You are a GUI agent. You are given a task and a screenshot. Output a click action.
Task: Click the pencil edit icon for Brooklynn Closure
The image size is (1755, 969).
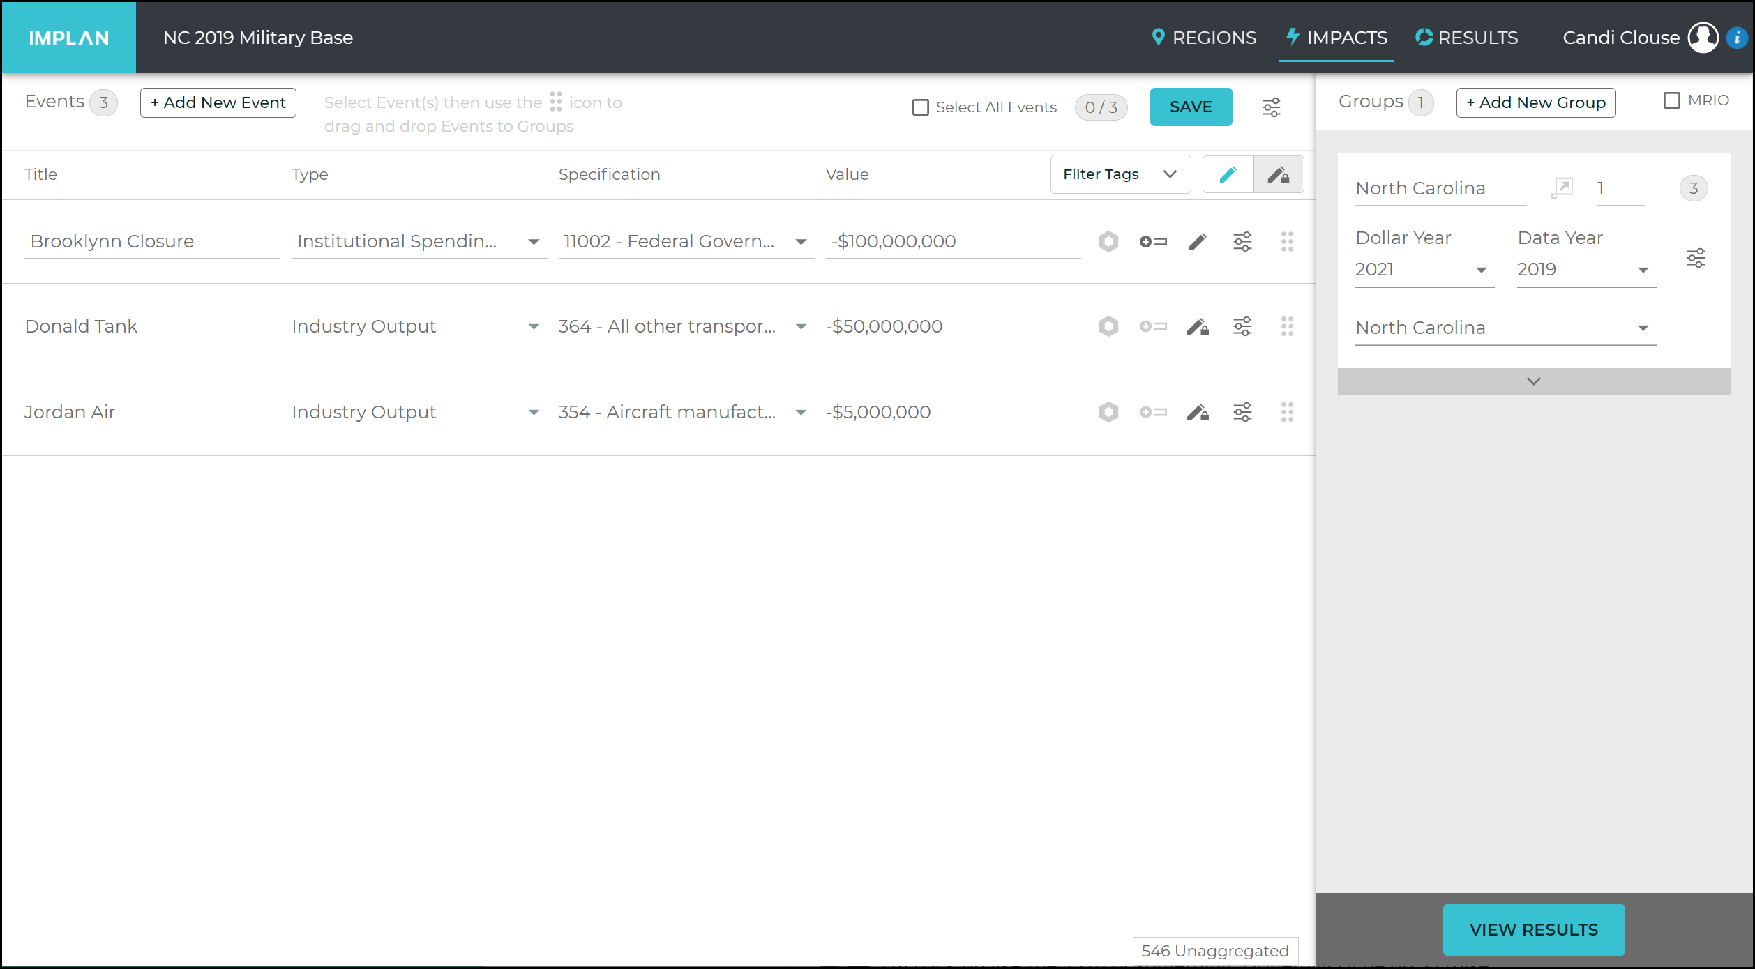point(1198,242)
